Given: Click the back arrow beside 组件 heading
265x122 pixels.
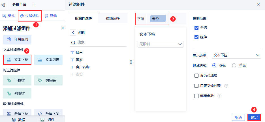Looking at the screenshot, I should [x=73, y=33].
